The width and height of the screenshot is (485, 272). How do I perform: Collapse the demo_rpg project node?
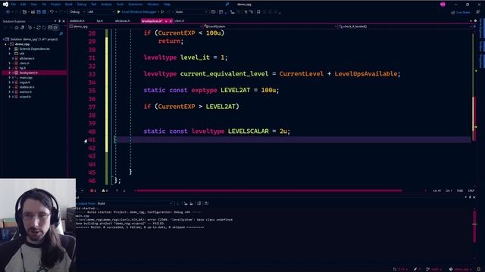(5, 44)
